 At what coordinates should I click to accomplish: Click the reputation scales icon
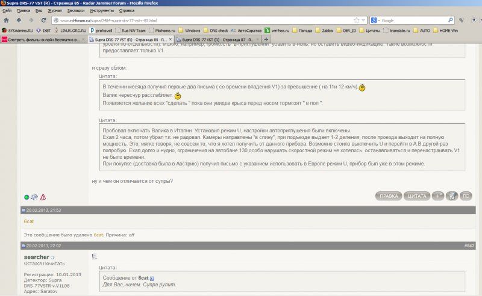point(34,197)
